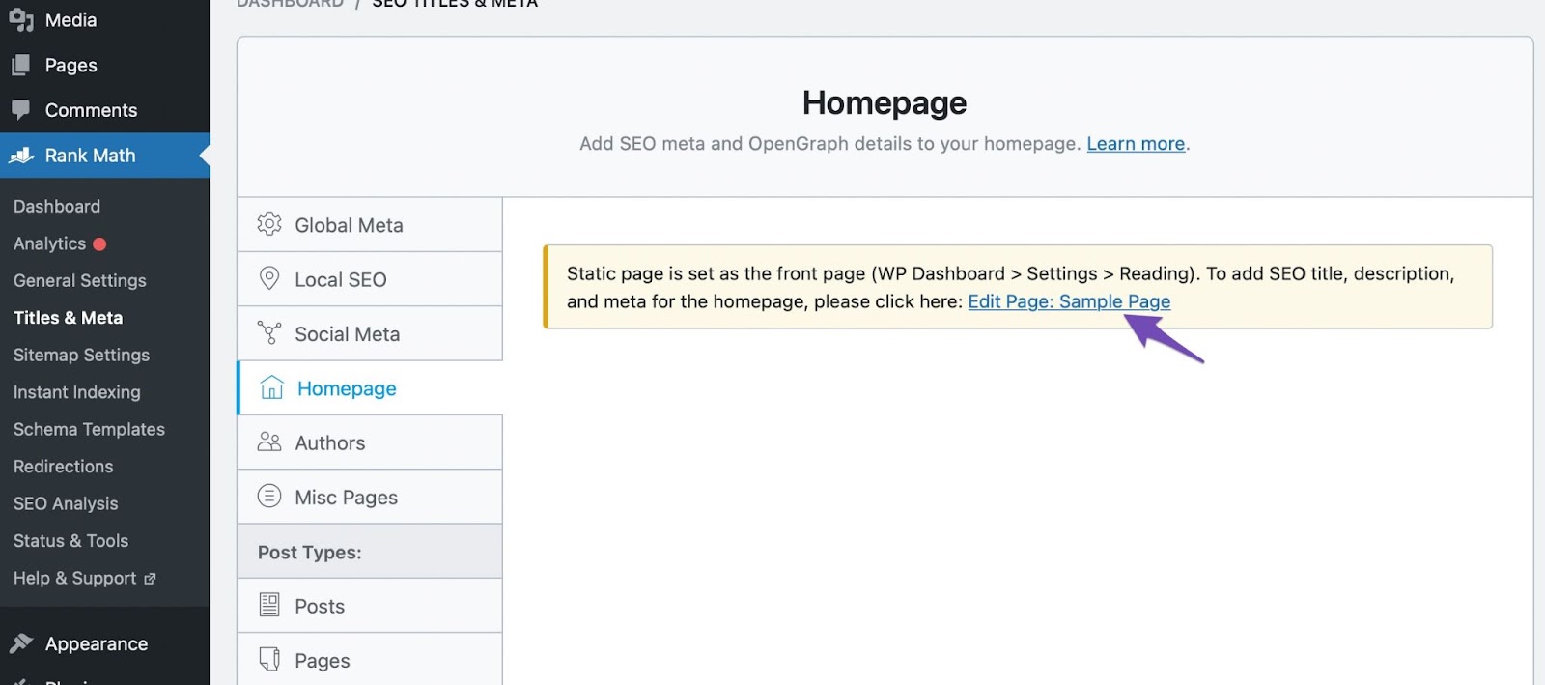Open the Media menu
Screen dimensions: 1545x685
104,19
